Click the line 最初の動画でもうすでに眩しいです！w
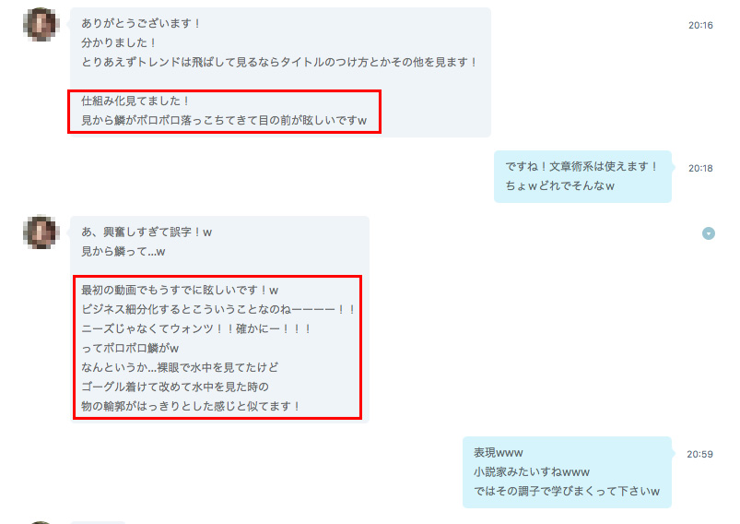Screen dimensions: 740x524 (x=180, y=290)
